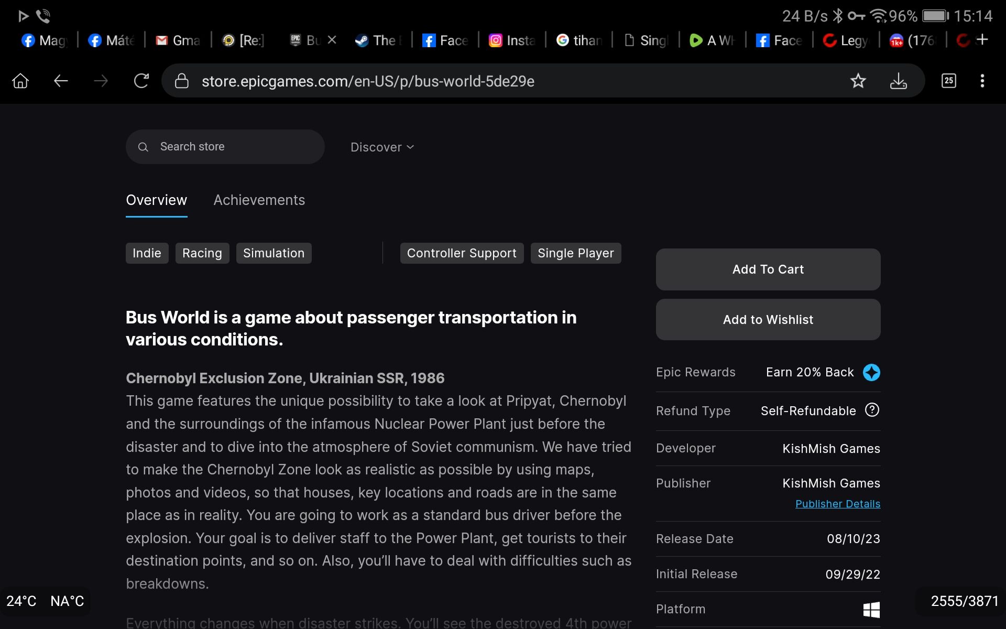Expand the Discover dropdown

point(382,147)
